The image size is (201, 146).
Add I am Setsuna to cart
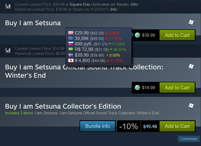177,35
